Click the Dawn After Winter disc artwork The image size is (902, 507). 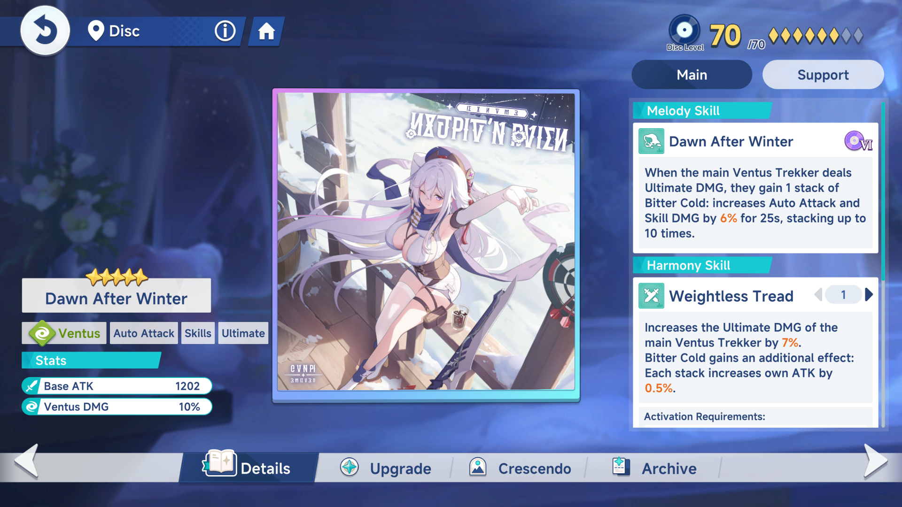[x=426, y=242]
